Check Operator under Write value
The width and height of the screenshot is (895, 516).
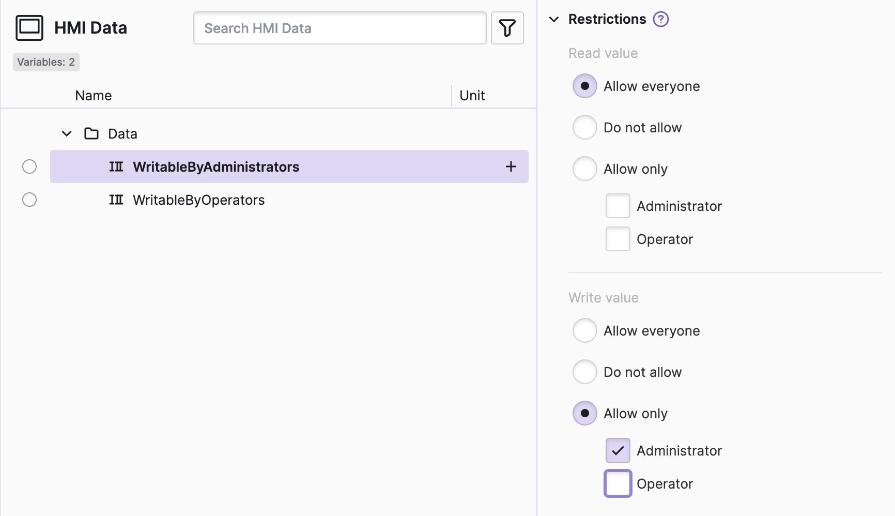(x=618, y=483)
